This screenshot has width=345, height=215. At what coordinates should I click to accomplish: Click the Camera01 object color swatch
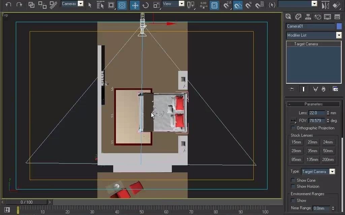point(338,26)
